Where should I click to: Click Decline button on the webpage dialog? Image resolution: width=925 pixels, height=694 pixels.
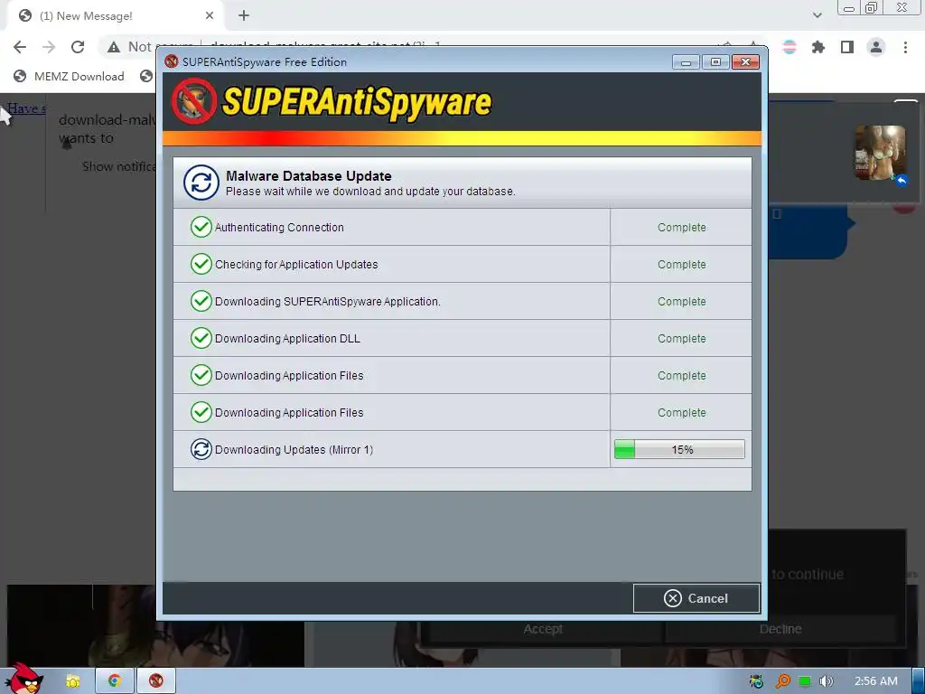tap(780, 629)
